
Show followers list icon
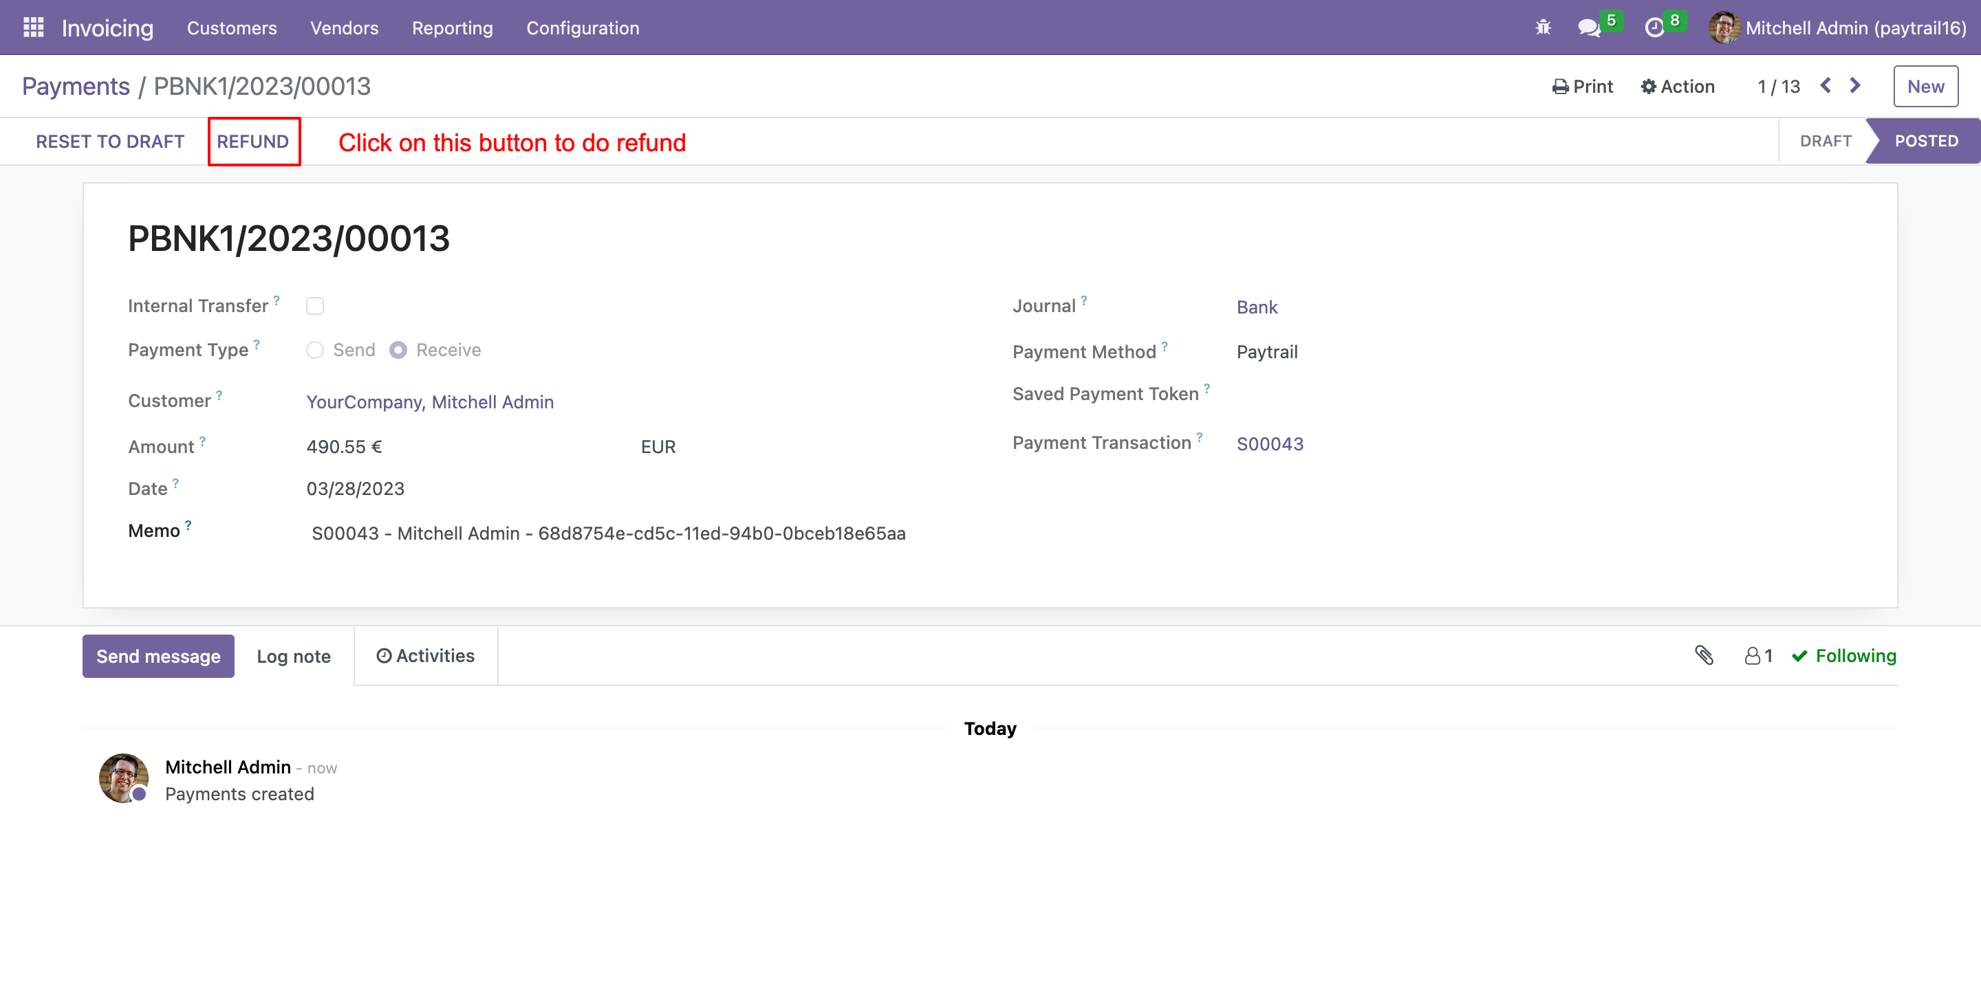click(1759, 656)
